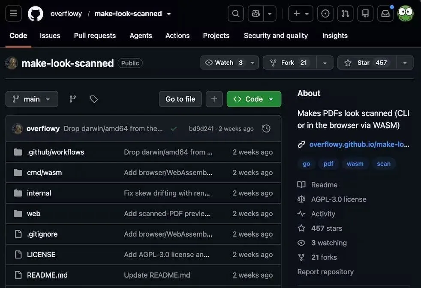Open the repositories icon in the header
Screen dimensions: 421x288
[365, 13]
